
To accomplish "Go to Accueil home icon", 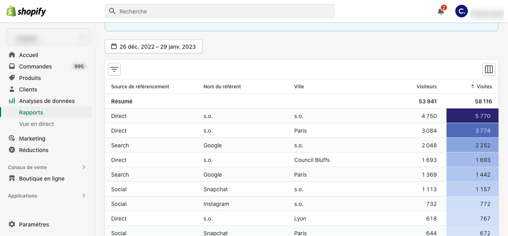I will pyautogui.click(x=12, y=55).
